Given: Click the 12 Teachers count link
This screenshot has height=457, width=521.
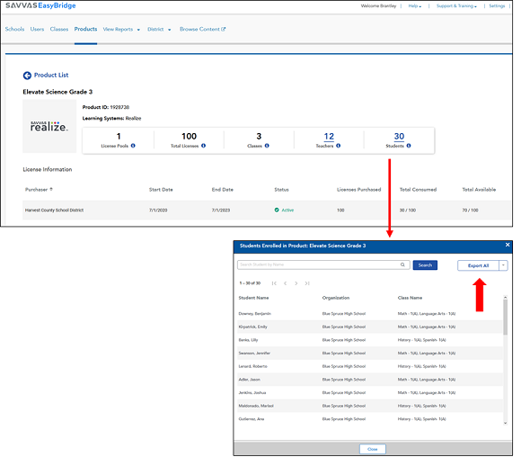Looking at the screenshot, I should [x=329, y=137].
